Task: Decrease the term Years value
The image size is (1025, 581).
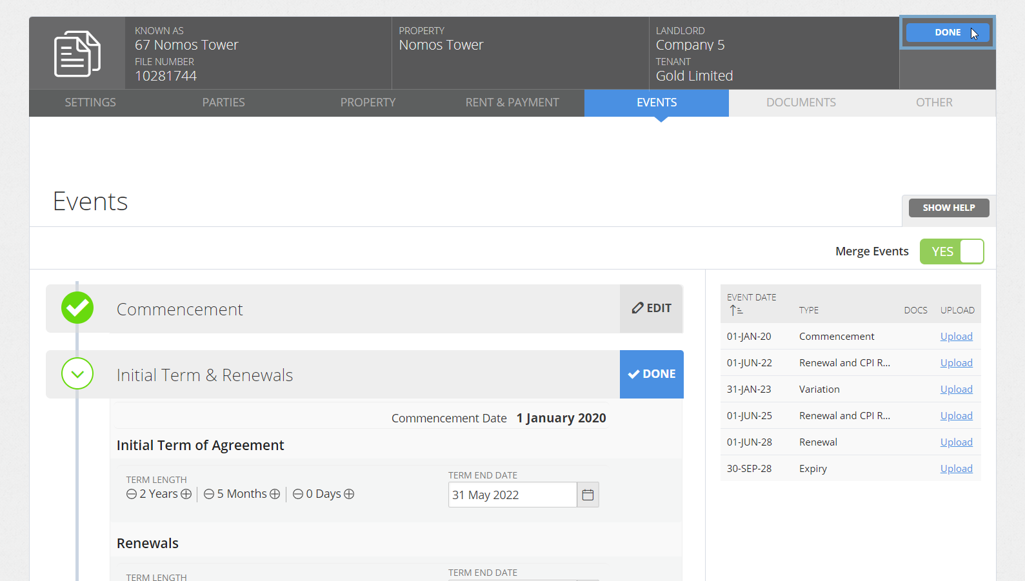Action: click(132, 494)
